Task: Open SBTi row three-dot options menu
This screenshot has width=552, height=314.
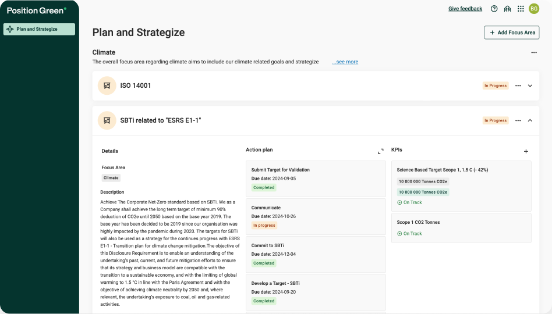Action: pyautogui.click(x=518, y=120)
